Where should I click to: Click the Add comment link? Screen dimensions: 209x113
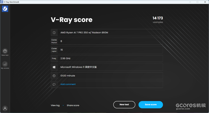coord(68,84)
